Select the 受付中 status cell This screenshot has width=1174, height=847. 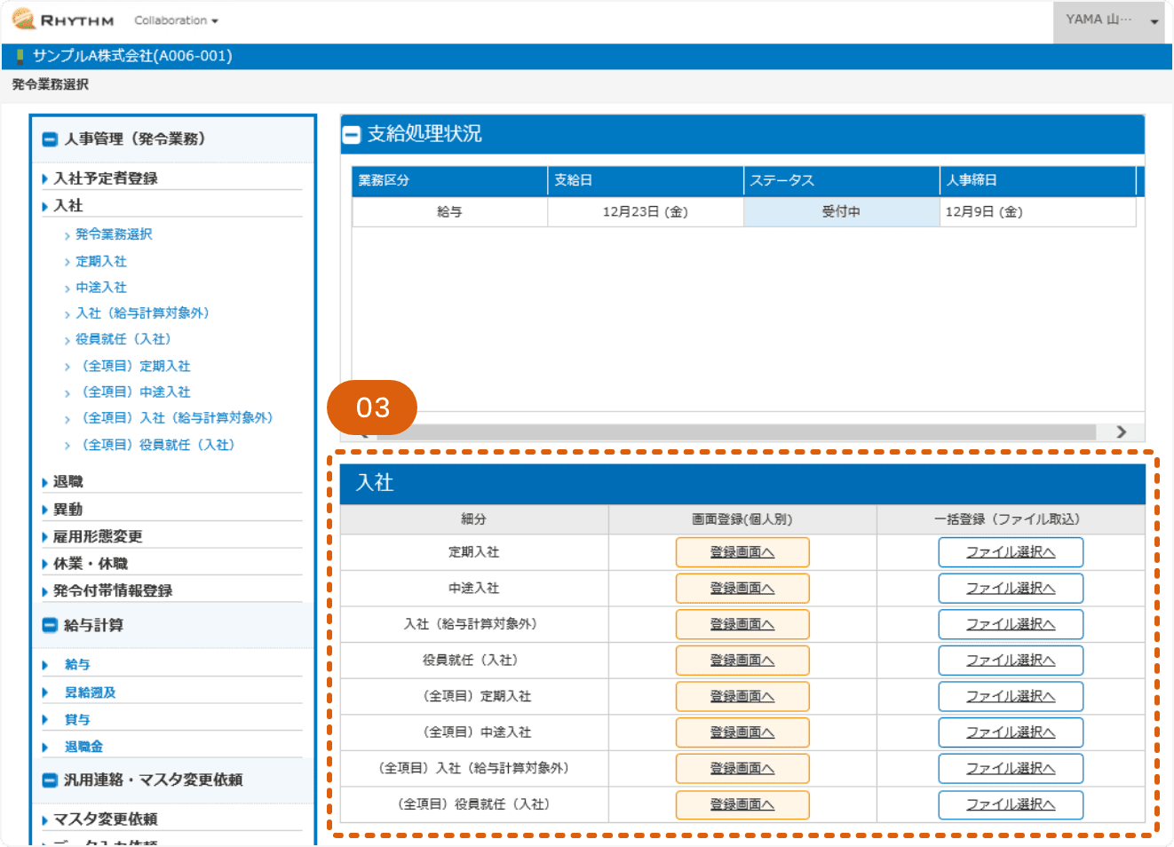point(842,212)
